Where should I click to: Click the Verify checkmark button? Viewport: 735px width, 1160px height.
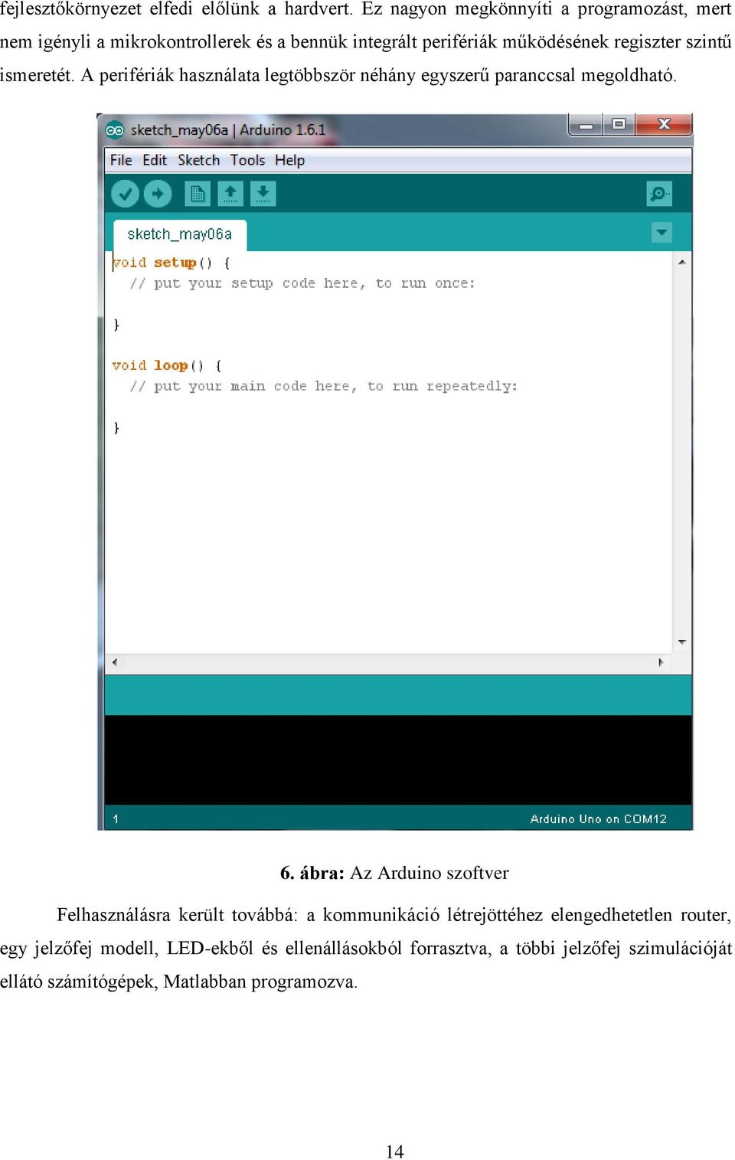click(x=125, y=194)
